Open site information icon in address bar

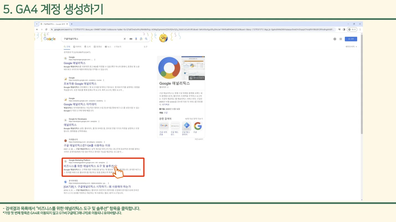click(x=52, y=30)
